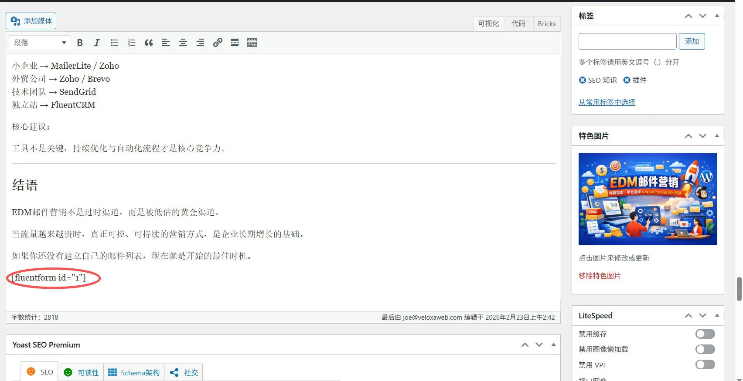Center-align the paragraph text
The image size is (743, 381).
pyautogui.click(x=183, y=43)
